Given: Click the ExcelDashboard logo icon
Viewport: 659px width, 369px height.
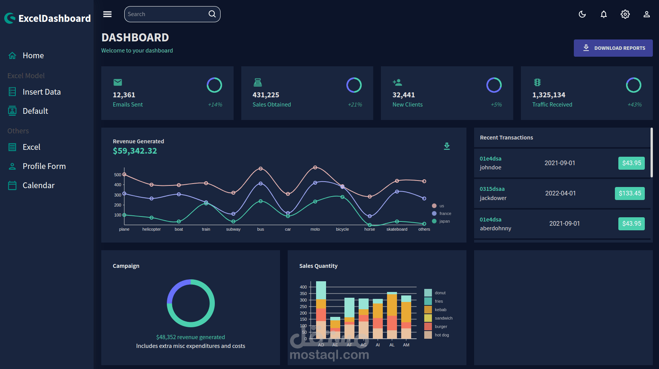Looking at the screenshot, I should [x=10, y=18].
